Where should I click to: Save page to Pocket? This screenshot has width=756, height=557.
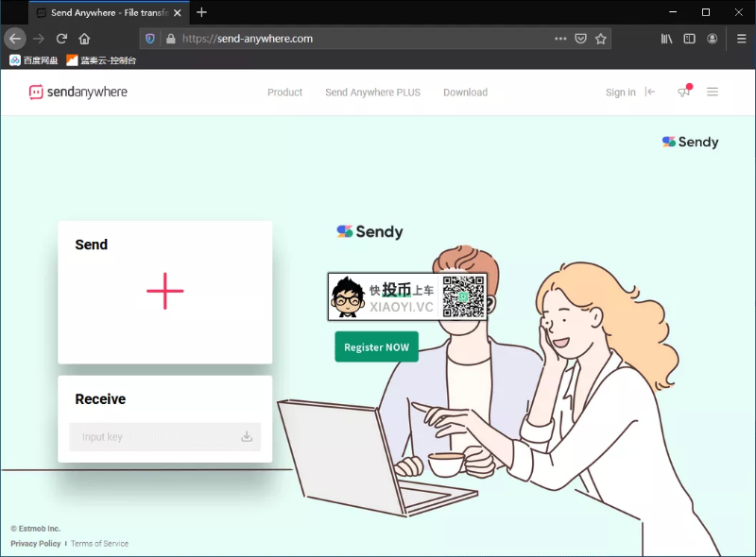click(580, 39)
